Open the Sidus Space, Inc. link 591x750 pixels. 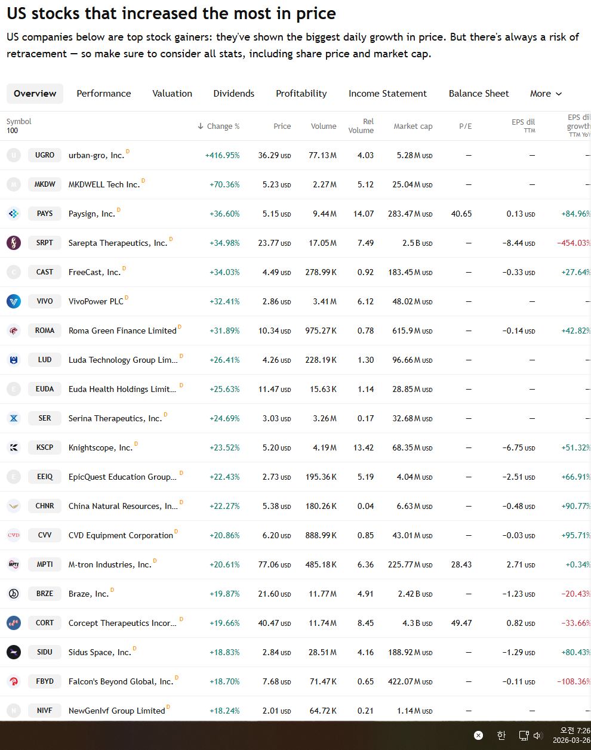pyautogui.click(x=100, y=653)
